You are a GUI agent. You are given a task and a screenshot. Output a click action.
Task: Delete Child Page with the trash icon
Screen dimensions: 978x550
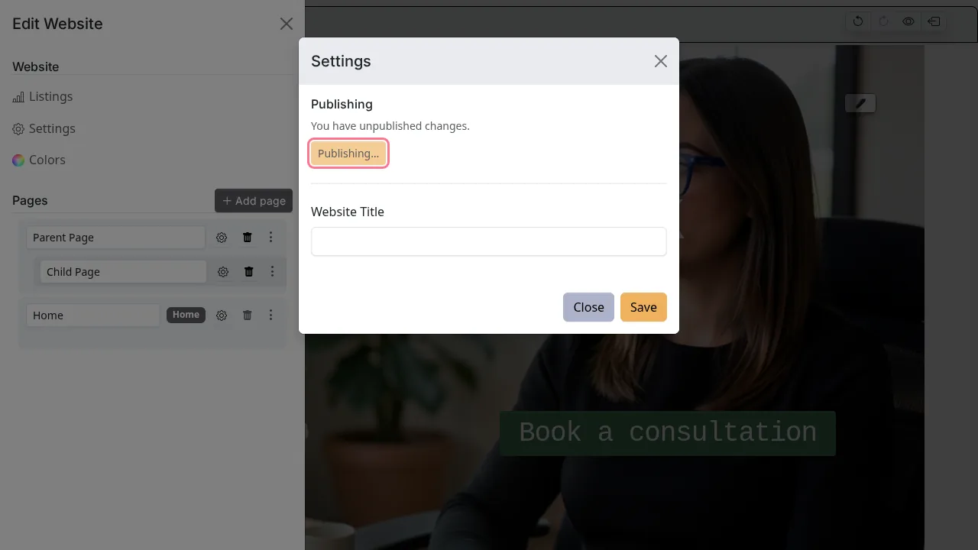tap(249, 272)
